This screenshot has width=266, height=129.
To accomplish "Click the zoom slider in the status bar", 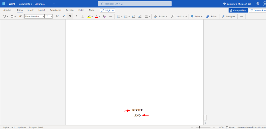I will pos(199,127).
